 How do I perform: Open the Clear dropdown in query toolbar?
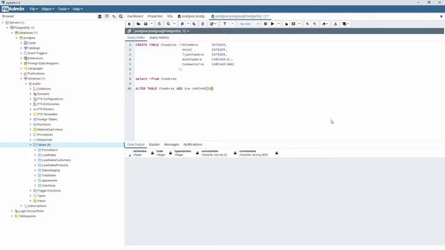(325, 24)
